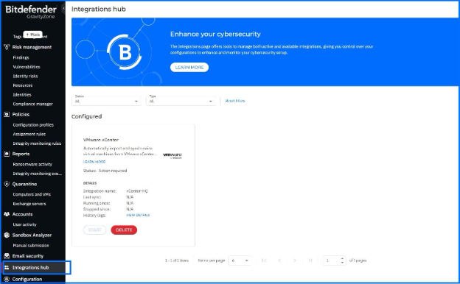Open Computers and VMs quarantine
460x284 pixels.
(x=32, y=194)
